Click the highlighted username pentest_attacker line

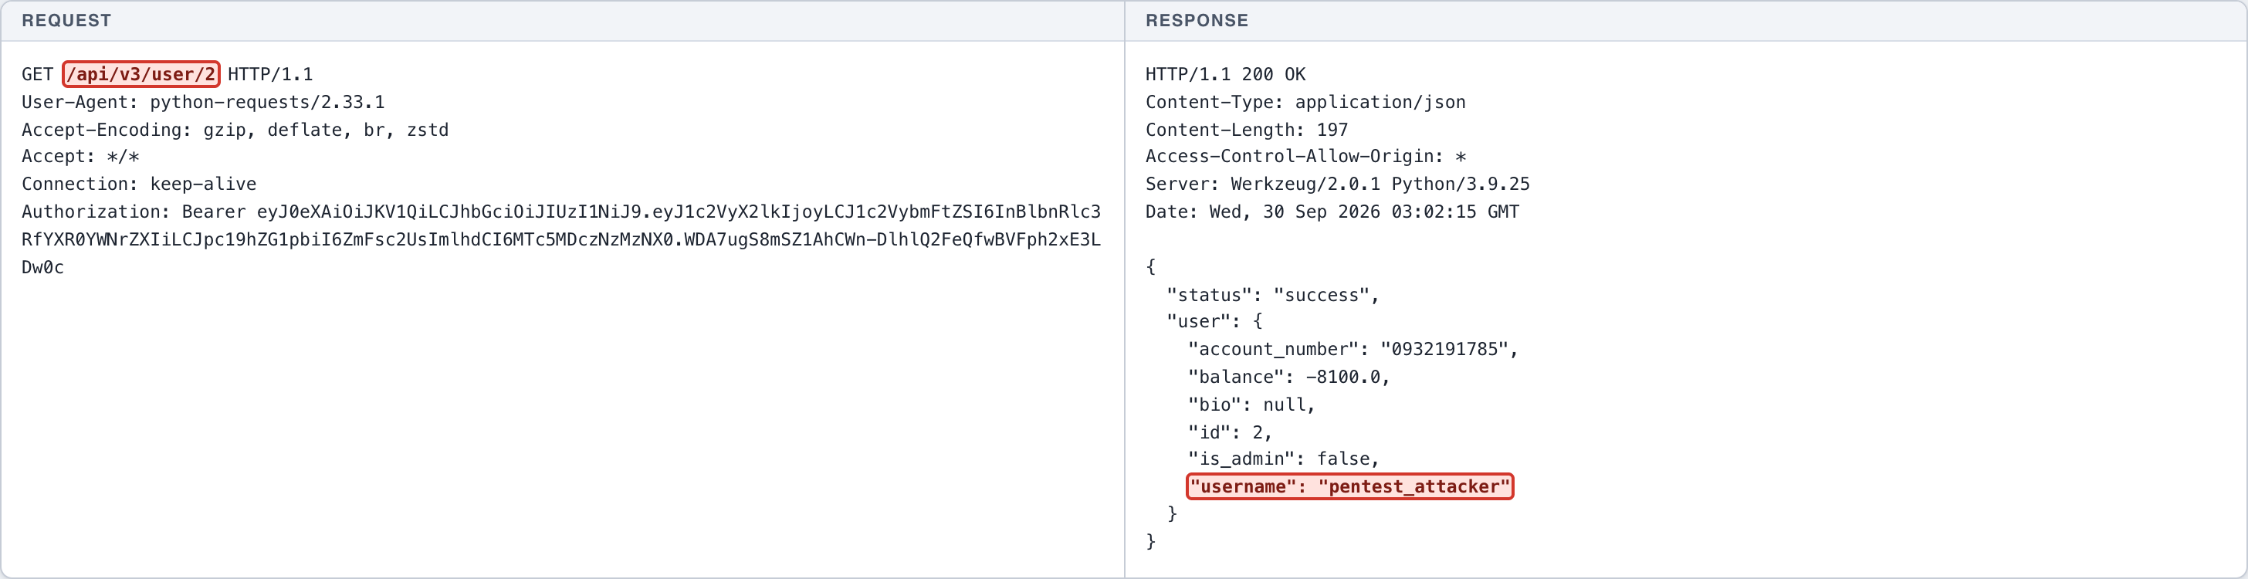tap(1349, 486)
